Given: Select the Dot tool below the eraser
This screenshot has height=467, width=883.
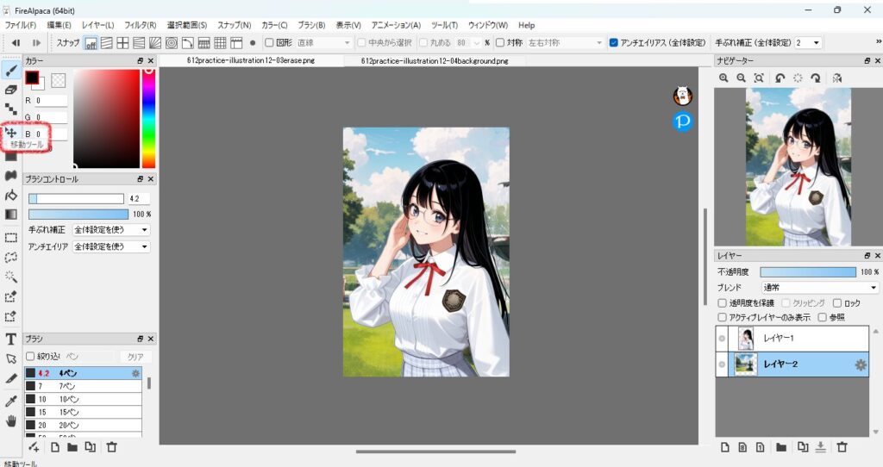Looking at the screenshot, I should click(x=10, y=109).
